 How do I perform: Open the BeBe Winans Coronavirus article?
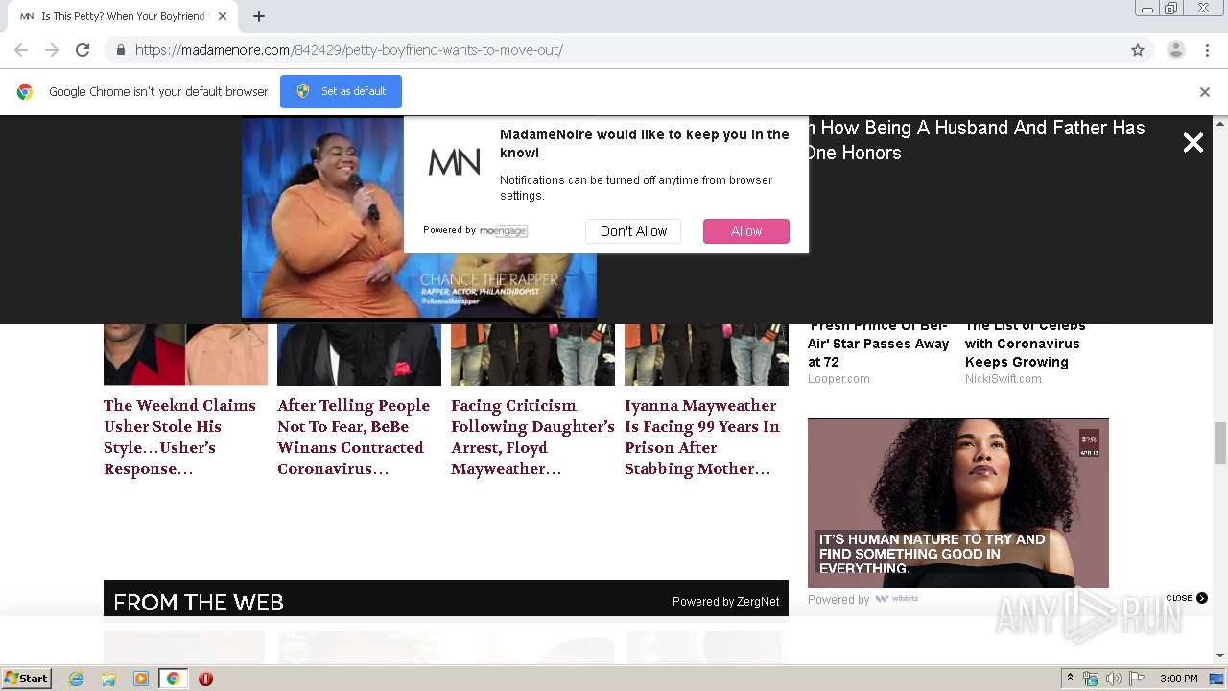click(x=353, y=437)
